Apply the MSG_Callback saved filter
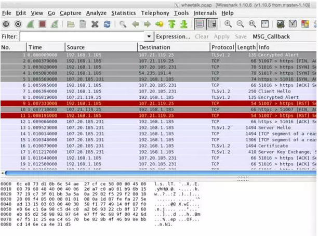318x236 pixels. click(271, 36)
